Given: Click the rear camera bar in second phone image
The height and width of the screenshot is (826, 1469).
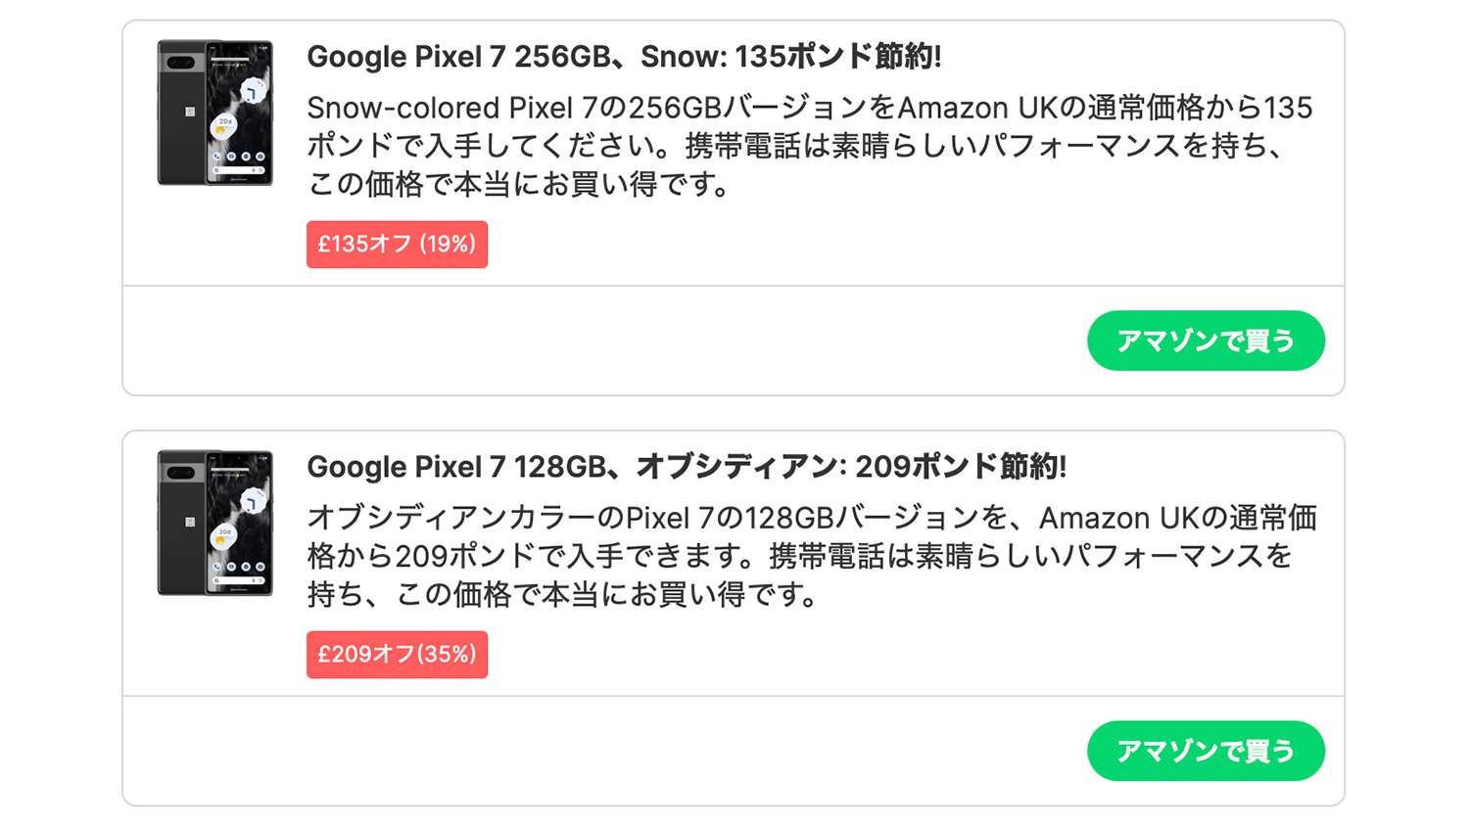Looking at the screenshot, I should click(180, 473).
